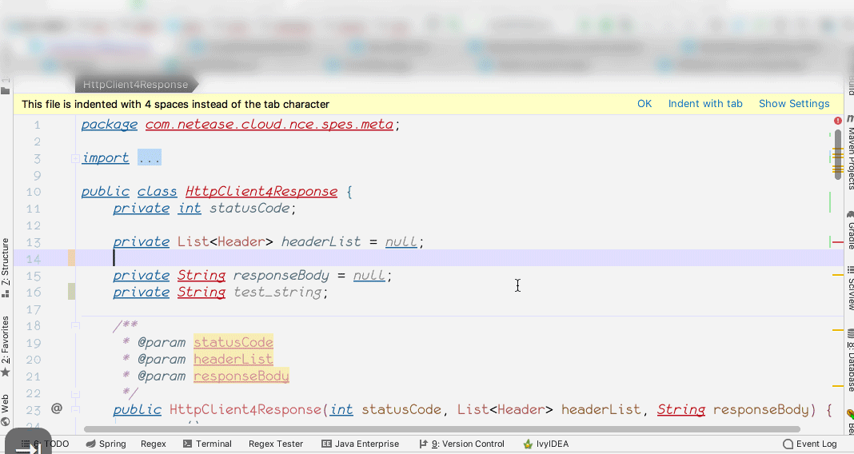The width and height of the screenshot is (854, 454).
Task: Open the Regex Tester tool window tab
Action: (x=276, y=444)
